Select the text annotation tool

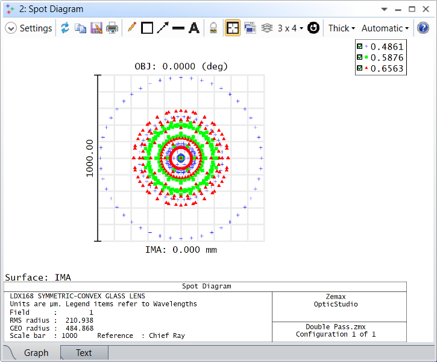pyautogui.click(x=194, y=28)
